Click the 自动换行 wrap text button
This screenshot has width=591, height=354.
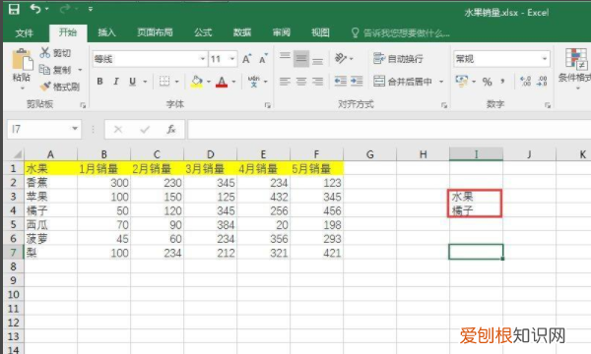[x=398, y=59]
